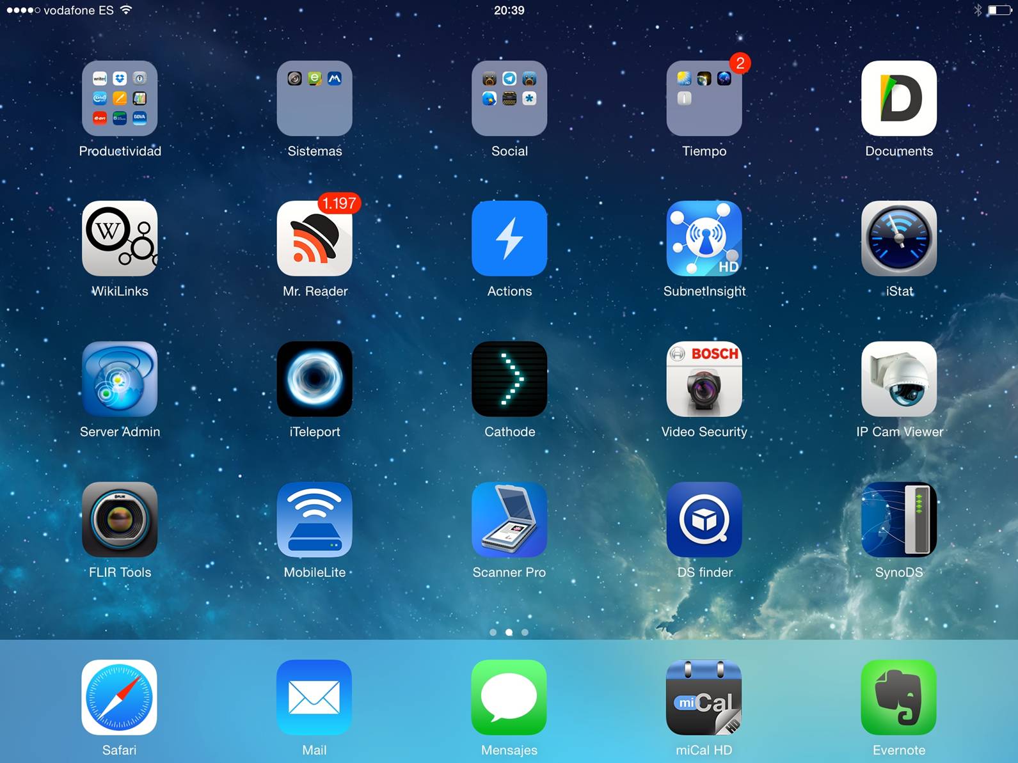The height and width of the screenshot is (763, 1018).
Task: Open the FLIR Tools app
Action: point(120,519)
